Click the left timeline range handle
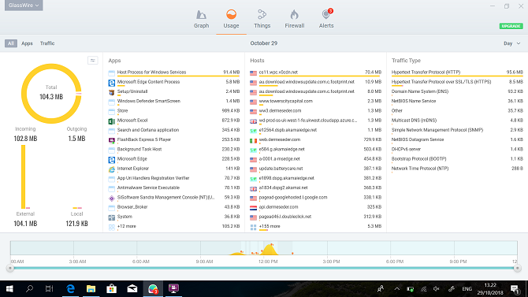The image size is (528, 297). click(9, 268)
